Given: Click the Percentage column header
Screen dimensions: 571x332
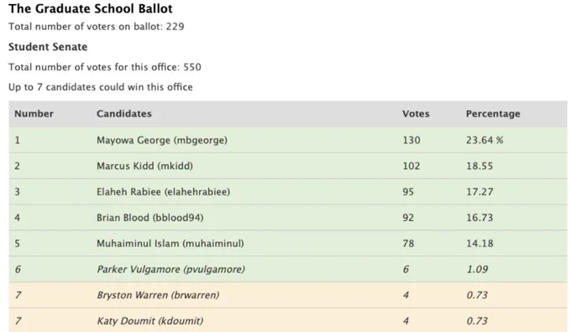Looking at the screenshot, I should 493,114.
